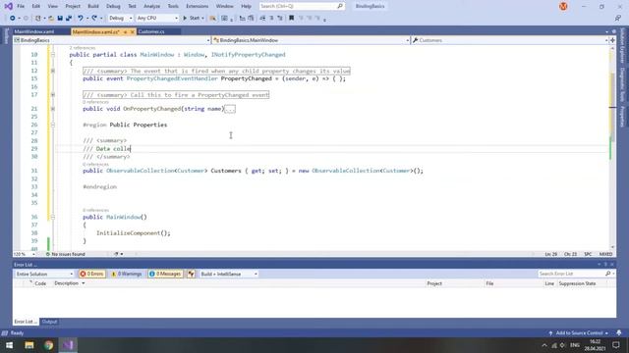Viewport: 629px width, 353px height.
Task: Sort by the Description column header
Action: (x=67, y=283)
